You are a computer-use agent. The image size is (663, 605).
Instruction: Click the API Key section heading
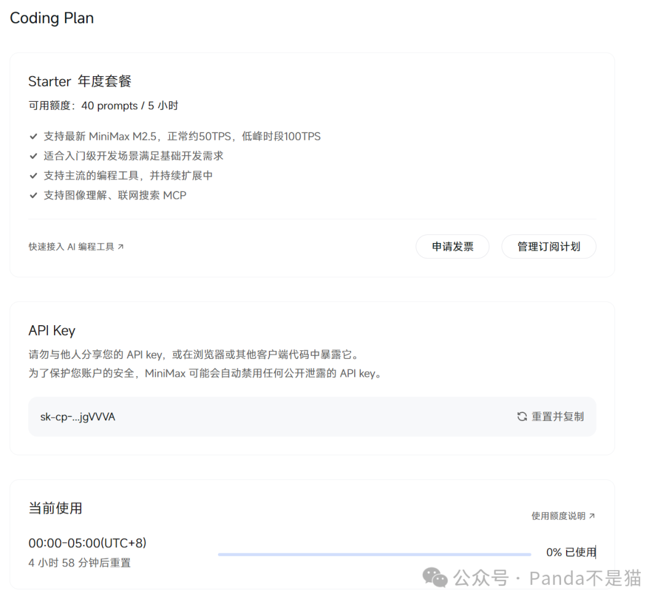pos(52,330)
